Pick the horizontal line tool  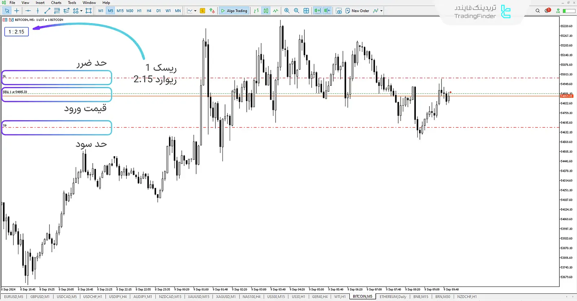(x=28, y=11)
